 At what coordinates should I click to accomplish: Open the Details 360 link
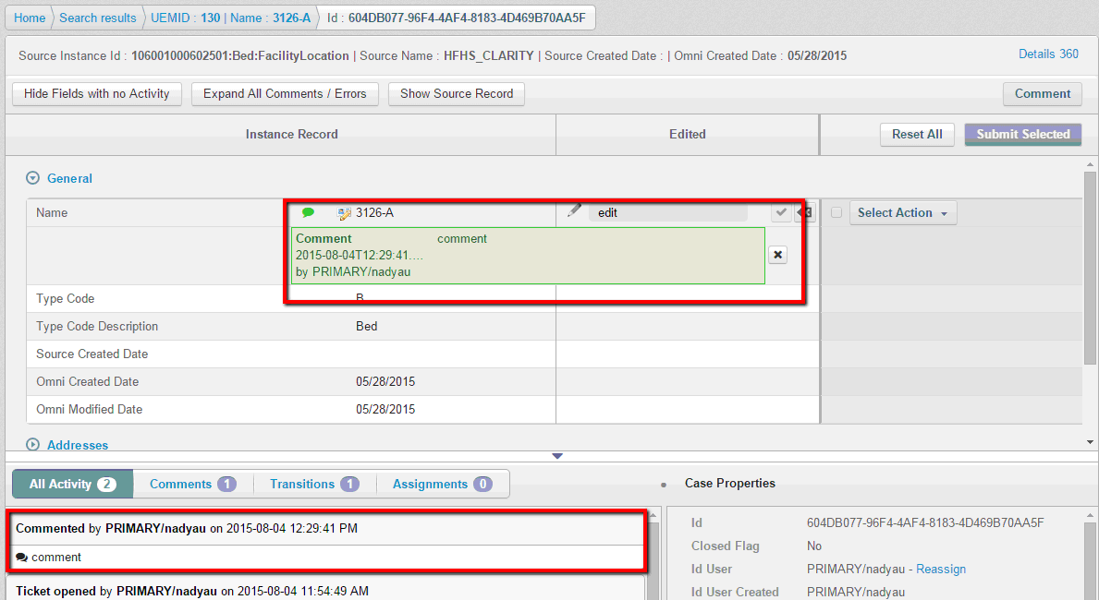(x=1048, y=54)
